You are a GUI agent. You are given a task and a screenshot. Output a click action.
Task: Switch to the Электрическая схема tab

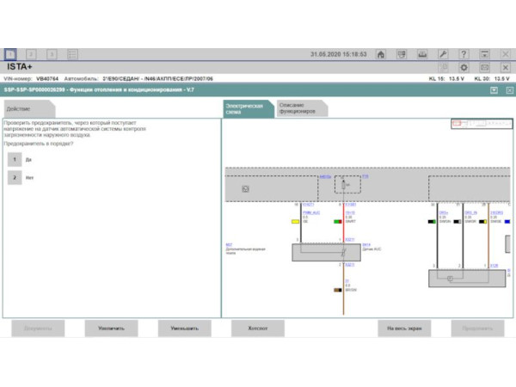tap(247, 109)
